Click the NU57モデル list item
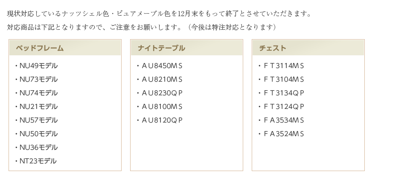This screenshot has height=180, width=413. pos(38,120)
